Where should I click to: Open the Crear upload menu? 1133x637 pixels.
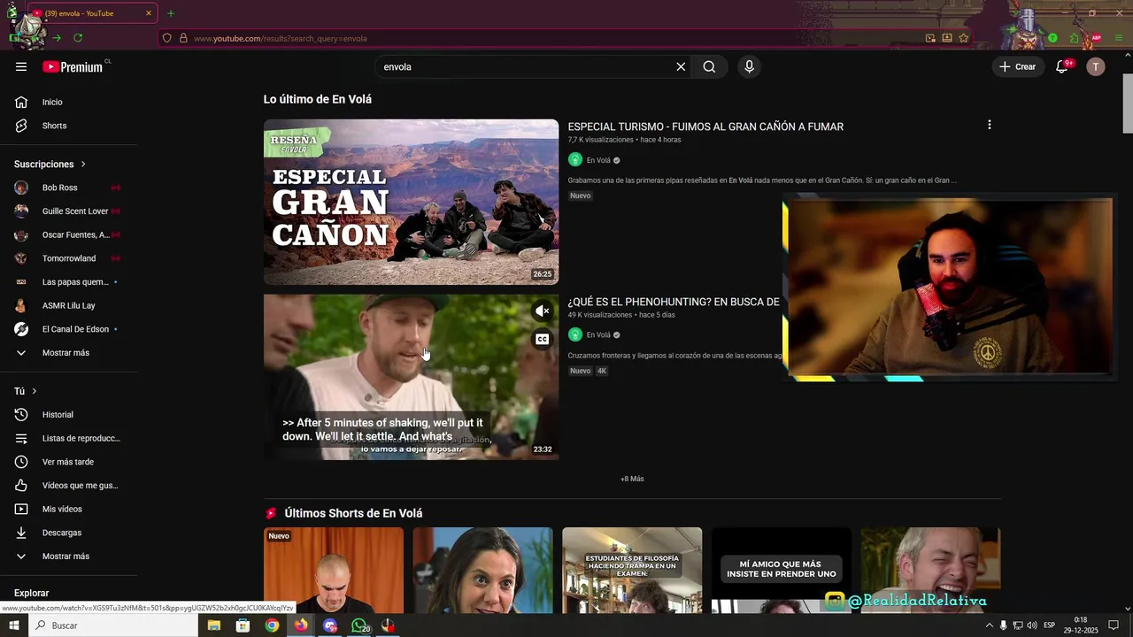[1018, 66]
